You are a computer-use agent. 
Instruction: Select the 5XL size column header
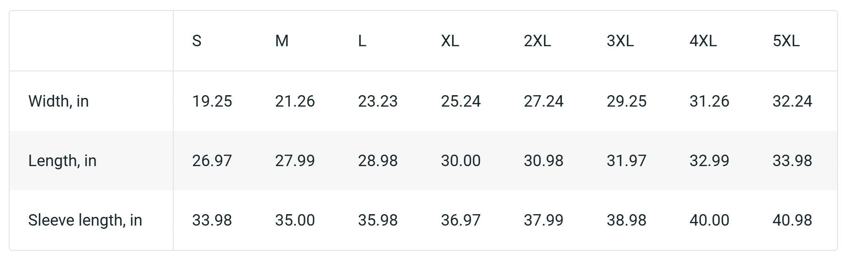coord(786,41)
